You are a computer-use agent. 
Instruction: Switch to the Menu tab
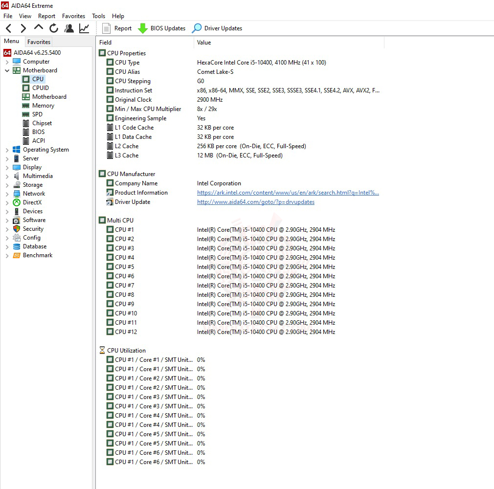click(x=12, y=41)
